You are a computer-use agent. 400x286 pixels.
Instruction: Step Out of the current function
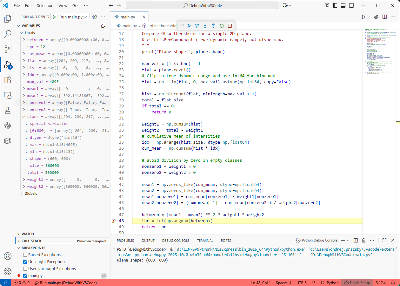pos(213,26)
